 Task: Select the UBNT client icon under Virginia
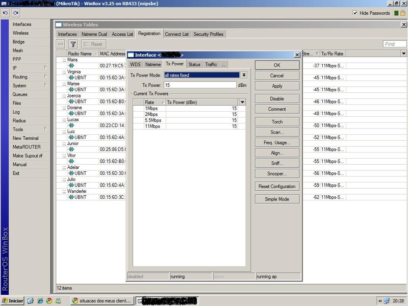(71, 78)
